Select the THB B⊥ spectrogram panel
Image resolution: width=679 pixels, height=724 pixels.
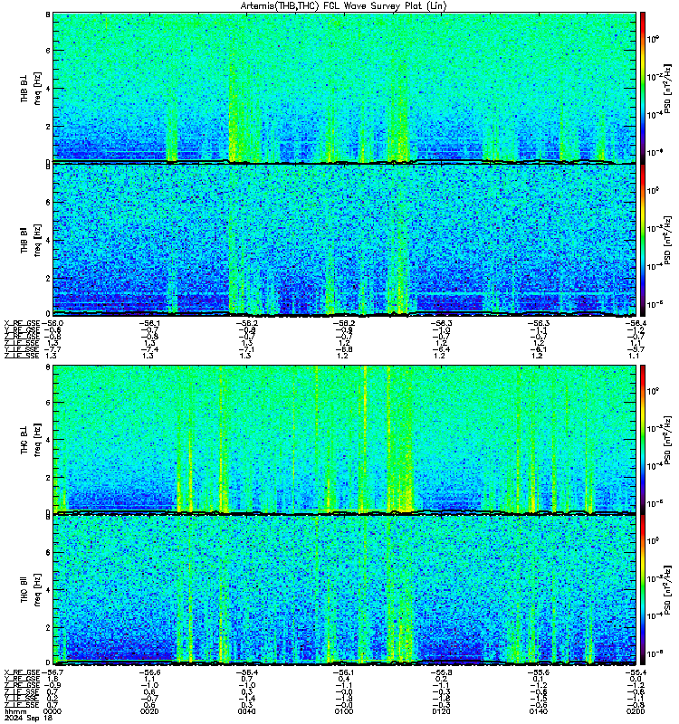344,88
